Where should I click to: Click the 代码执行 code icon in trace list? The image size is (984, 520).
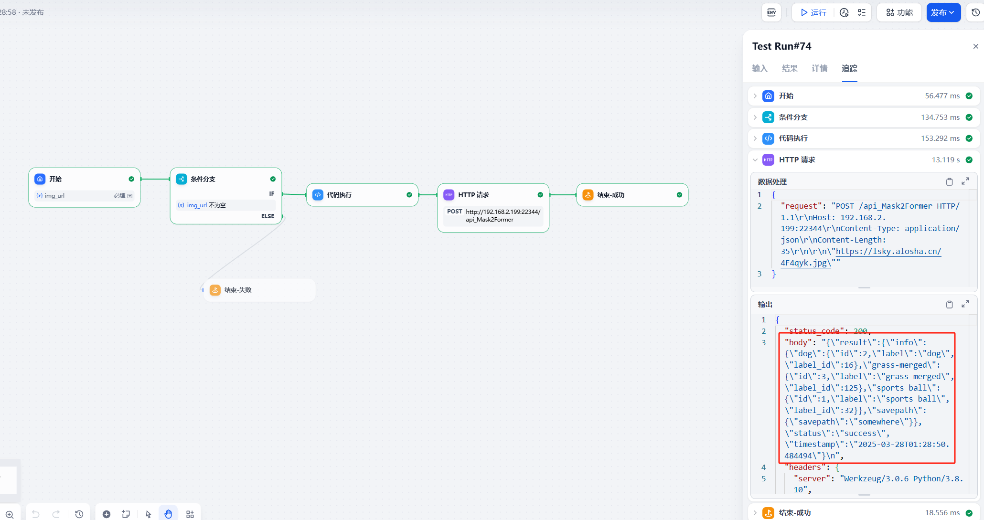pyautogui.click(x=768, y=138)
